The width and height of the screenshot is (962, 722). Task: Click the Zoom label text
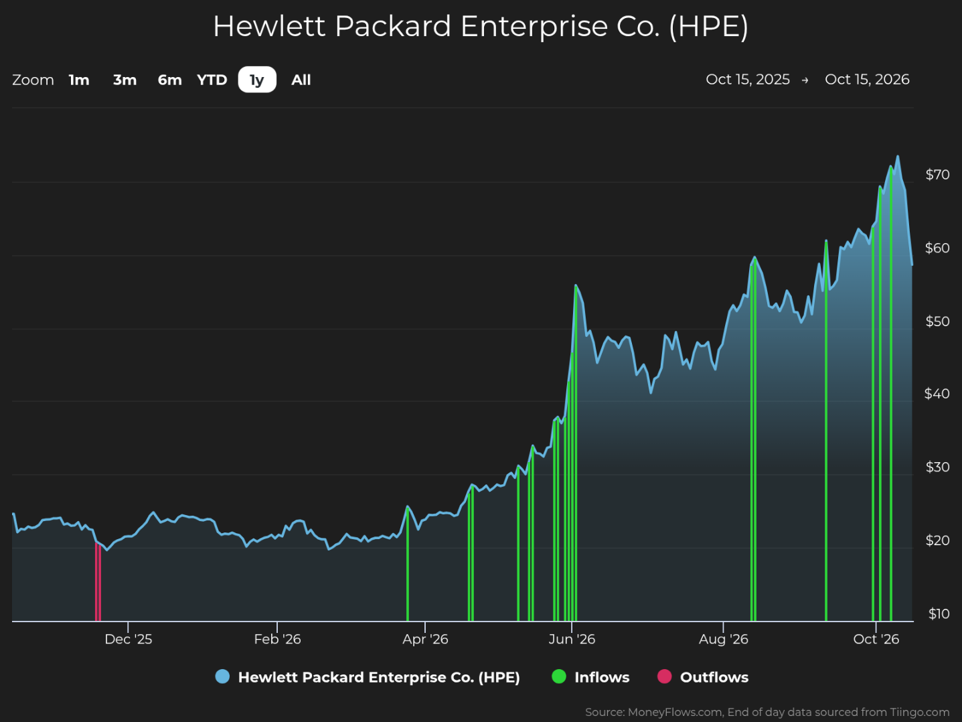33,80
